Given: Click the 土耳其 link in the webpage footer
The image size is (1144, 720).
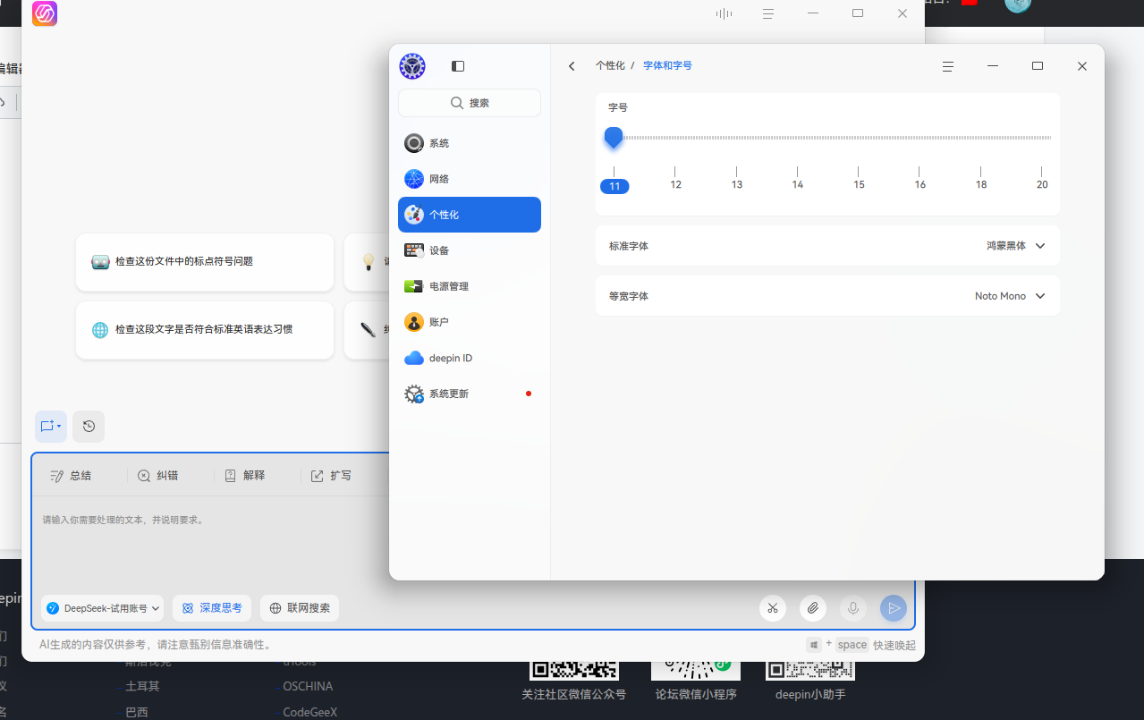Looking at the screenshot, I should point(142,687).
